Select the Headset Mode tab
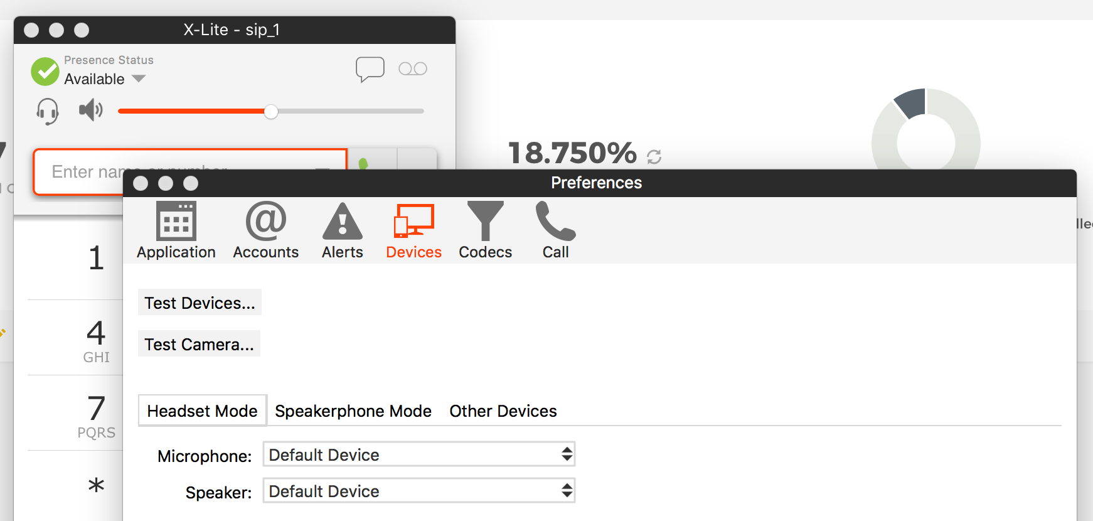 click(x=203, y=411)
